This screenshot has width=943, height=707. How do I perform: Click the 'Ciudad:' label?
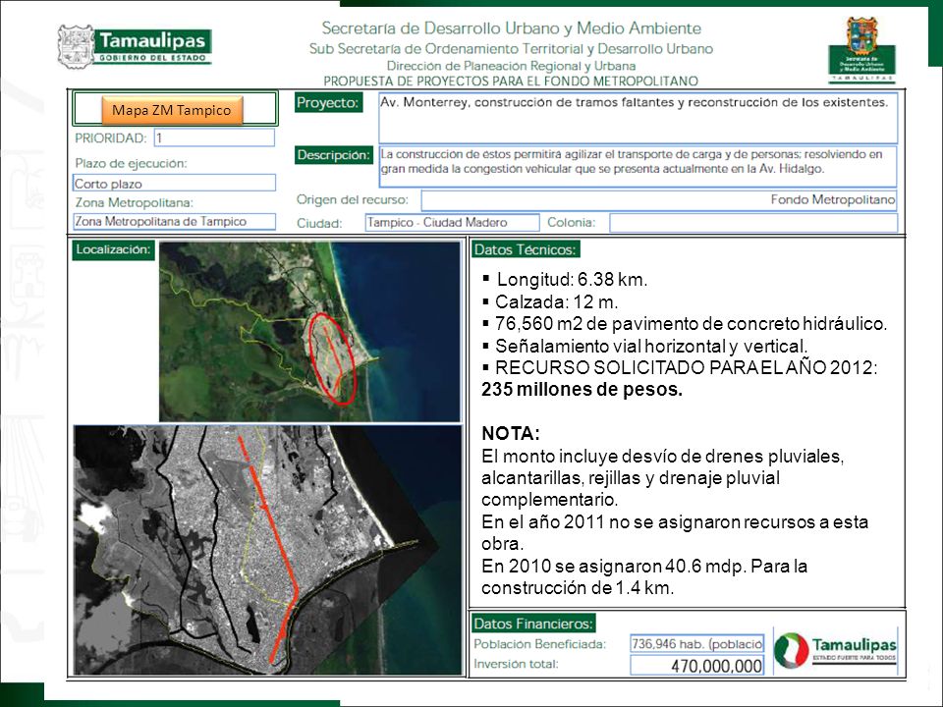coord(319,223)
